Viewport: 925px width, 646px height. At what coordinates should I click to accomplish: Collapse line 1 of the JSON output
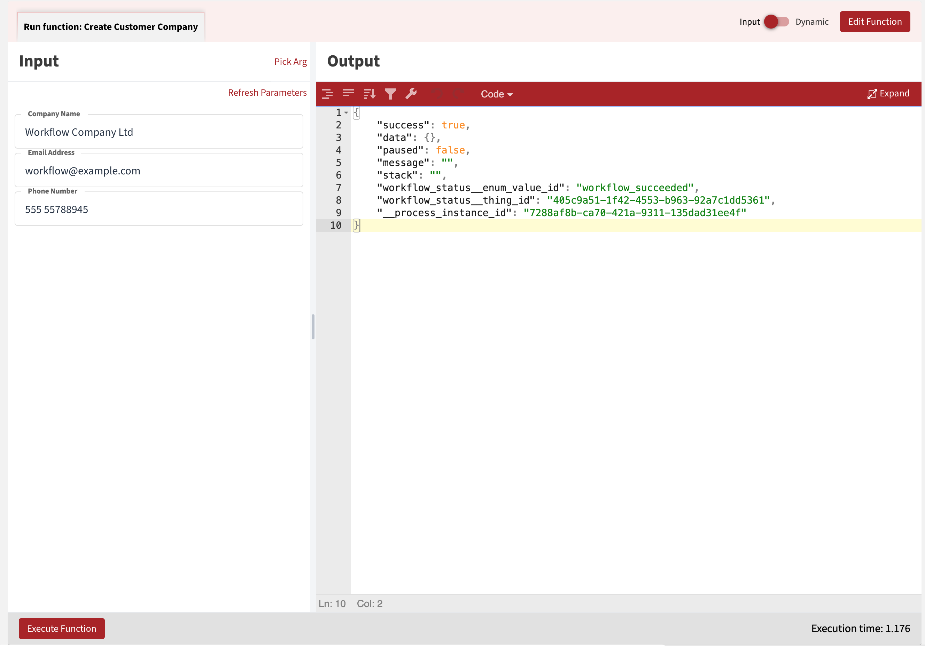347,113
